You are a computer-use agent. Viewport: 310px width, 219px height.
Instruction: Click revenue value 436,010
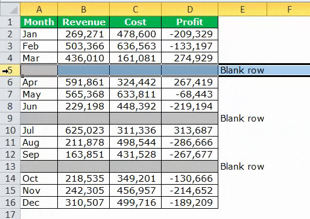[83, 58]
